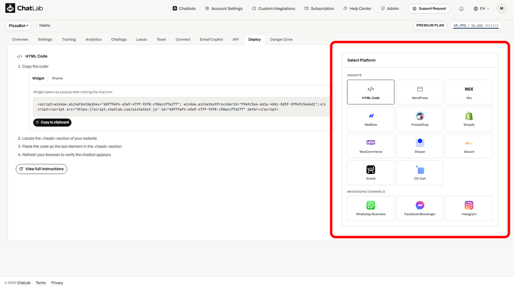The height and width of the screenshot is (289, 514).
Task: Click the 'WEBSITE' section label
Action: pos(355,75)
